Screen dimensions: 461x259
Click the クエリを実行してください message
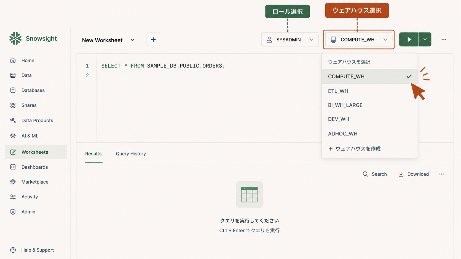tap(249, 220)
